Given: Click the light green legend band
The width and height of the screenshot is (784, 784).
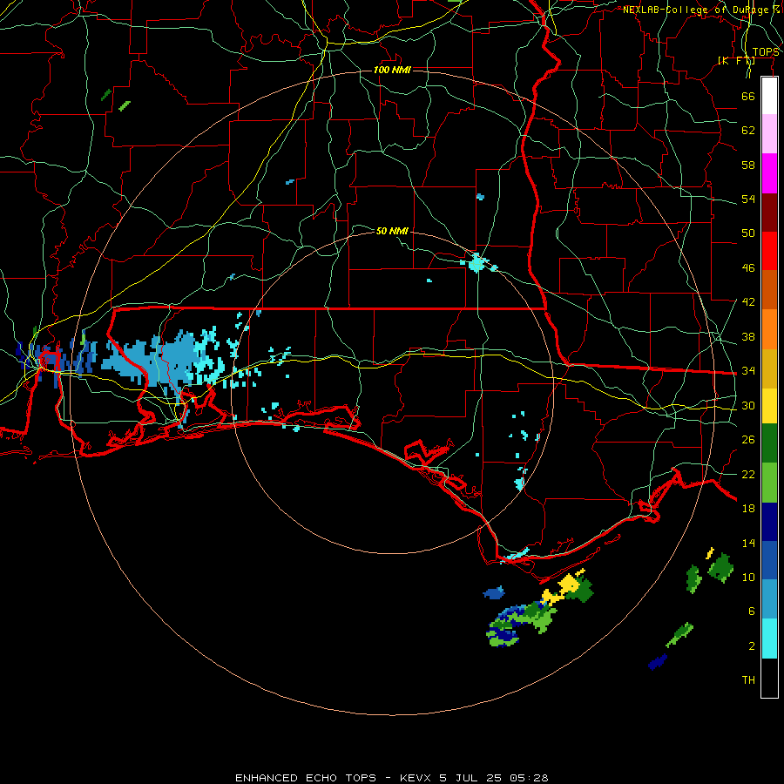Looking at the screenshot, I should pyautogui.click(x=769, y=482).
